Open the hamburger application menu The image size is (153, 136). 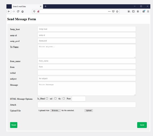pyautogui.click(x=148, y=12)
